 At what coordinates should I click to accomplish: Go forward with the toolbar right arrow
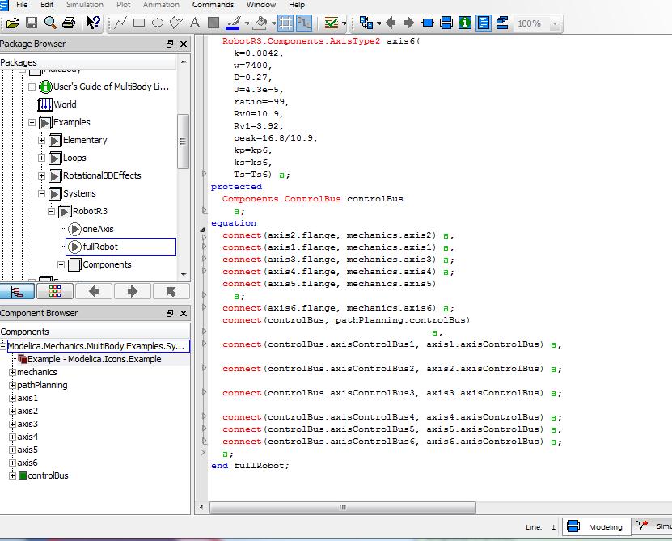(x=409, y=23)
